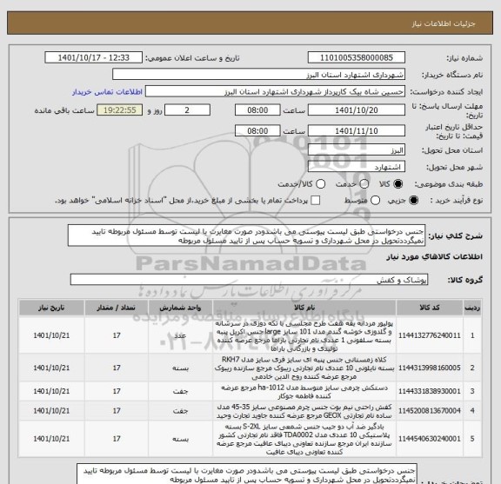
Task: Click product code 1145200813670004
Action: click(430, 411)
